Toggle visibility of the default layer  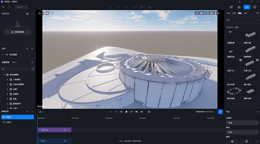click(7, 55)
